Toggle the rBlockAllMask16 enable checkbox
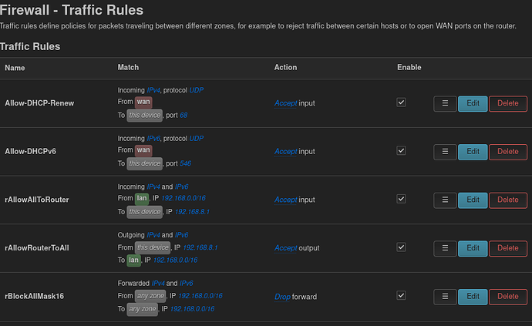This screenshot has height=326, width=532. (400, 296)
